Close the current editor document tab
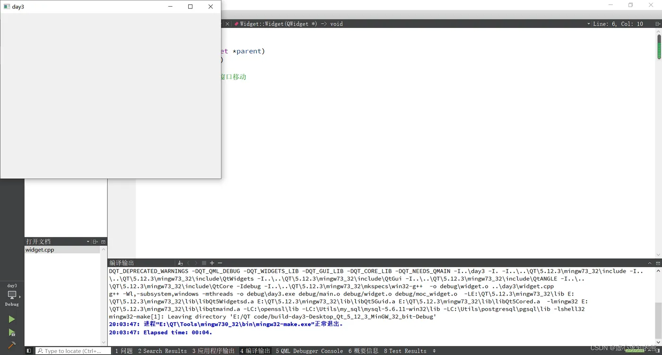 coord(227,24)
